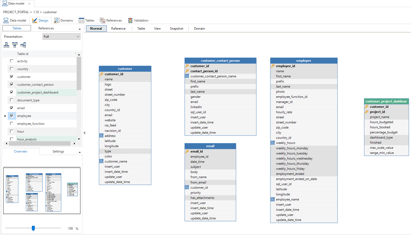Click the first table-hierarchy icon under Presentation
The width and height of the screenshot is (411, 235).
[6, 45]
